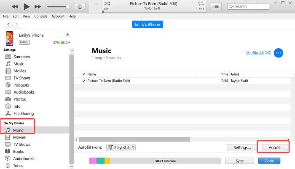Click Shuffle All link
This screenshot has height=169, width=295.
(x=258, y=53)
